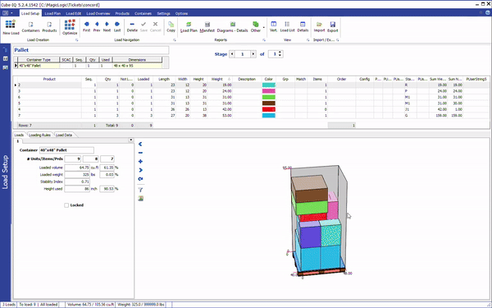Click the Import icon
This screenshot has width=492, height=308.
coord(319,27)
